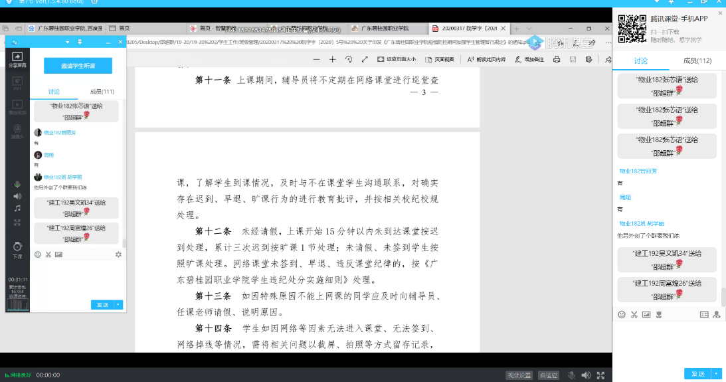This screenshot has width=726, height=382.
Task: Click scissors screenshot icon in floating chat
Action: pyautogui.click(x=48, y=254)
